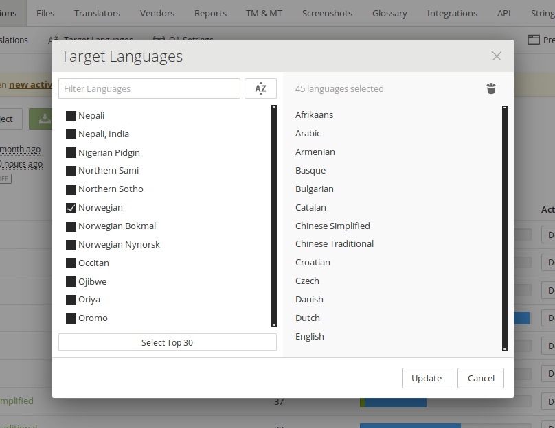Select Bulgarian in the selected languages list
The height and width of the screenshot is (428, 555).
[315, 189]
